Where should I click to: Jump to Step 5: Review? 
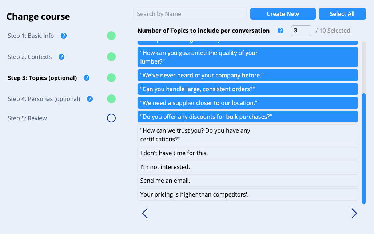[x=27, y=118]
